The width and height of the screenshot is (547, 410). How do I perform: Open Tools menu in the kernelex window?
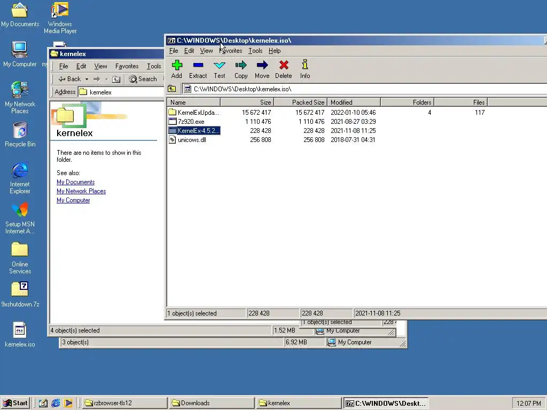pos(153,66)
